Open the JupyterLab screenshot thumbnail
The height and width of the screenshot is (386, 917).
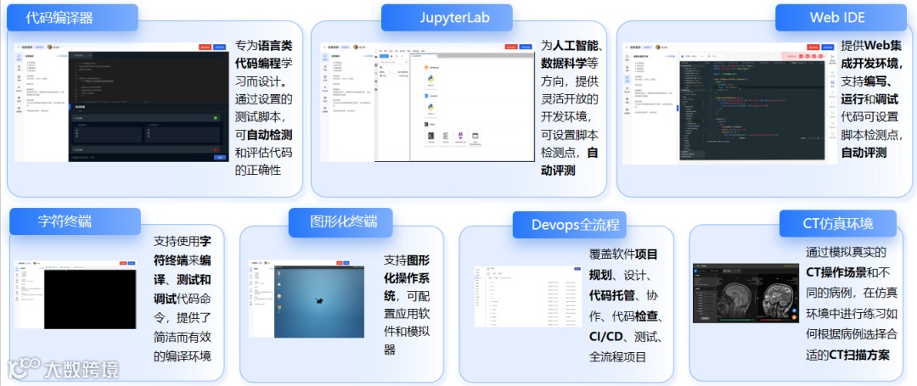click(427, 102)
